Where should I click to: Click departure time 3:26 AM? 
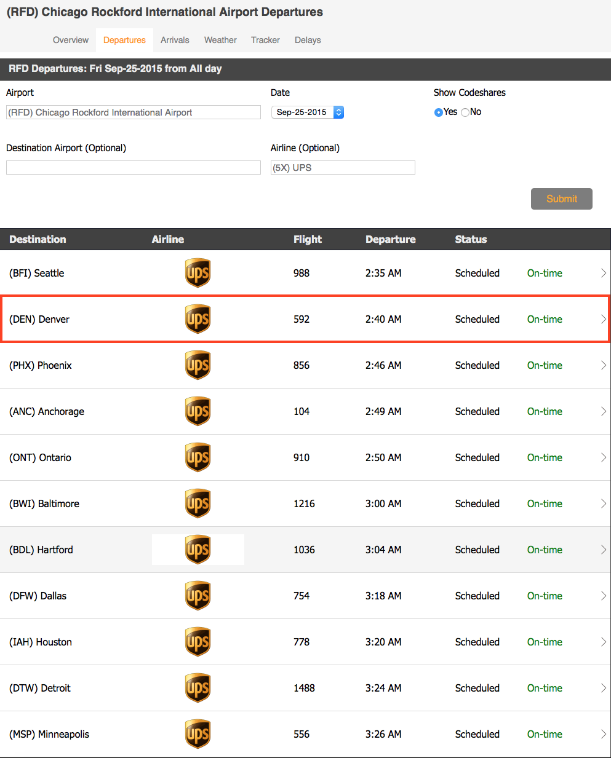(x=383, y=734)
